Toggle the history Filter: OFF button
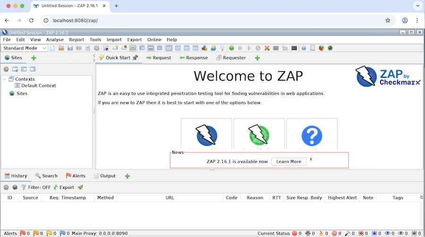The width and height of the screenshot is (425, 237). (x=36, y=187)
